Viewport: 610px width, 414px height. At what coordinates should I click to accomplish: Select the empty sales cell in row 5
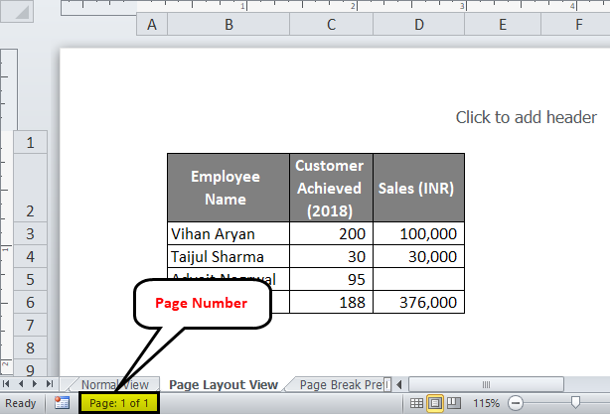tap(418, 279)
